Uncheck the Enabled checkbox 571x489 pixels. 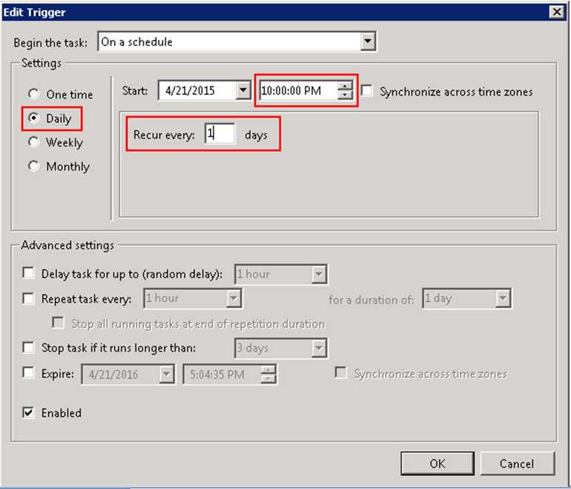click(28, 413)
